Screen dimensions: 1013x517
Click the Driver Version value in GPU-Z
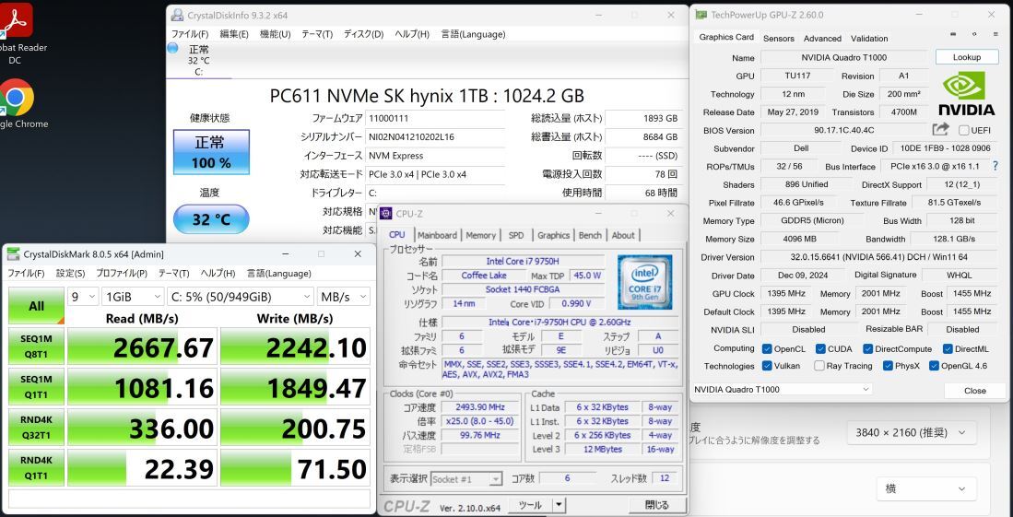tap(880, 257)
